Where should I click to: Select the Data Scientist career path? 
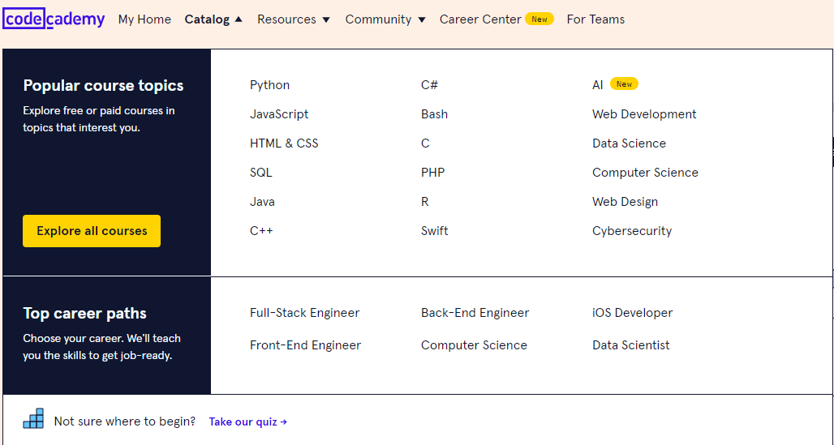631,345
